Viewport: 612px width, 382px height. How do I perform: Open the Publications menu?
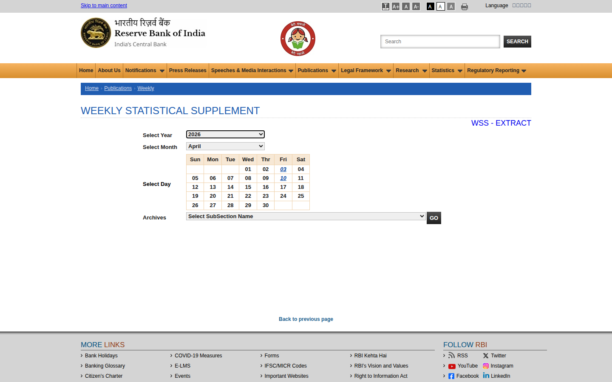[317, 70]
